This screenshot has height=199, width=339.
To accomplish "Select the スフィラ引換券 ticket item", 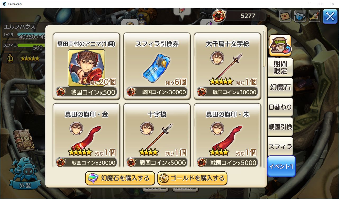I will tap(157, 66).
